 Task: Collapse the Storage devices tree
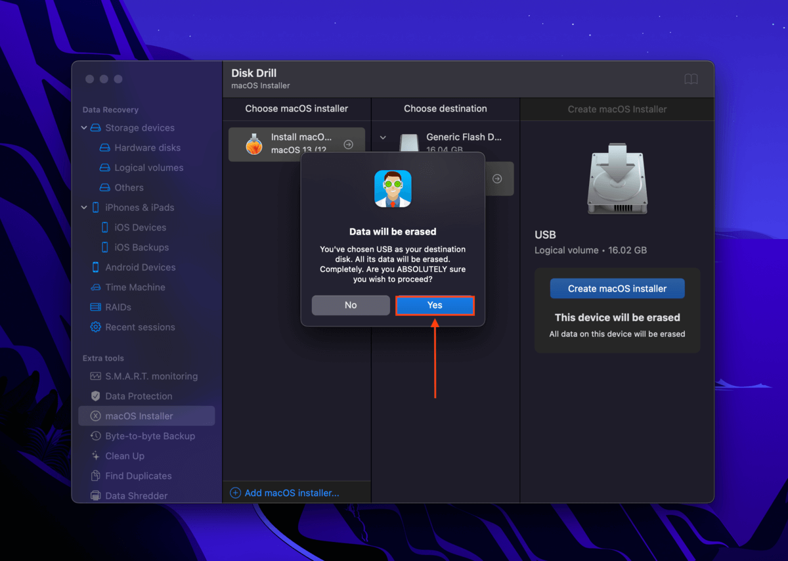tap(84, 128)
